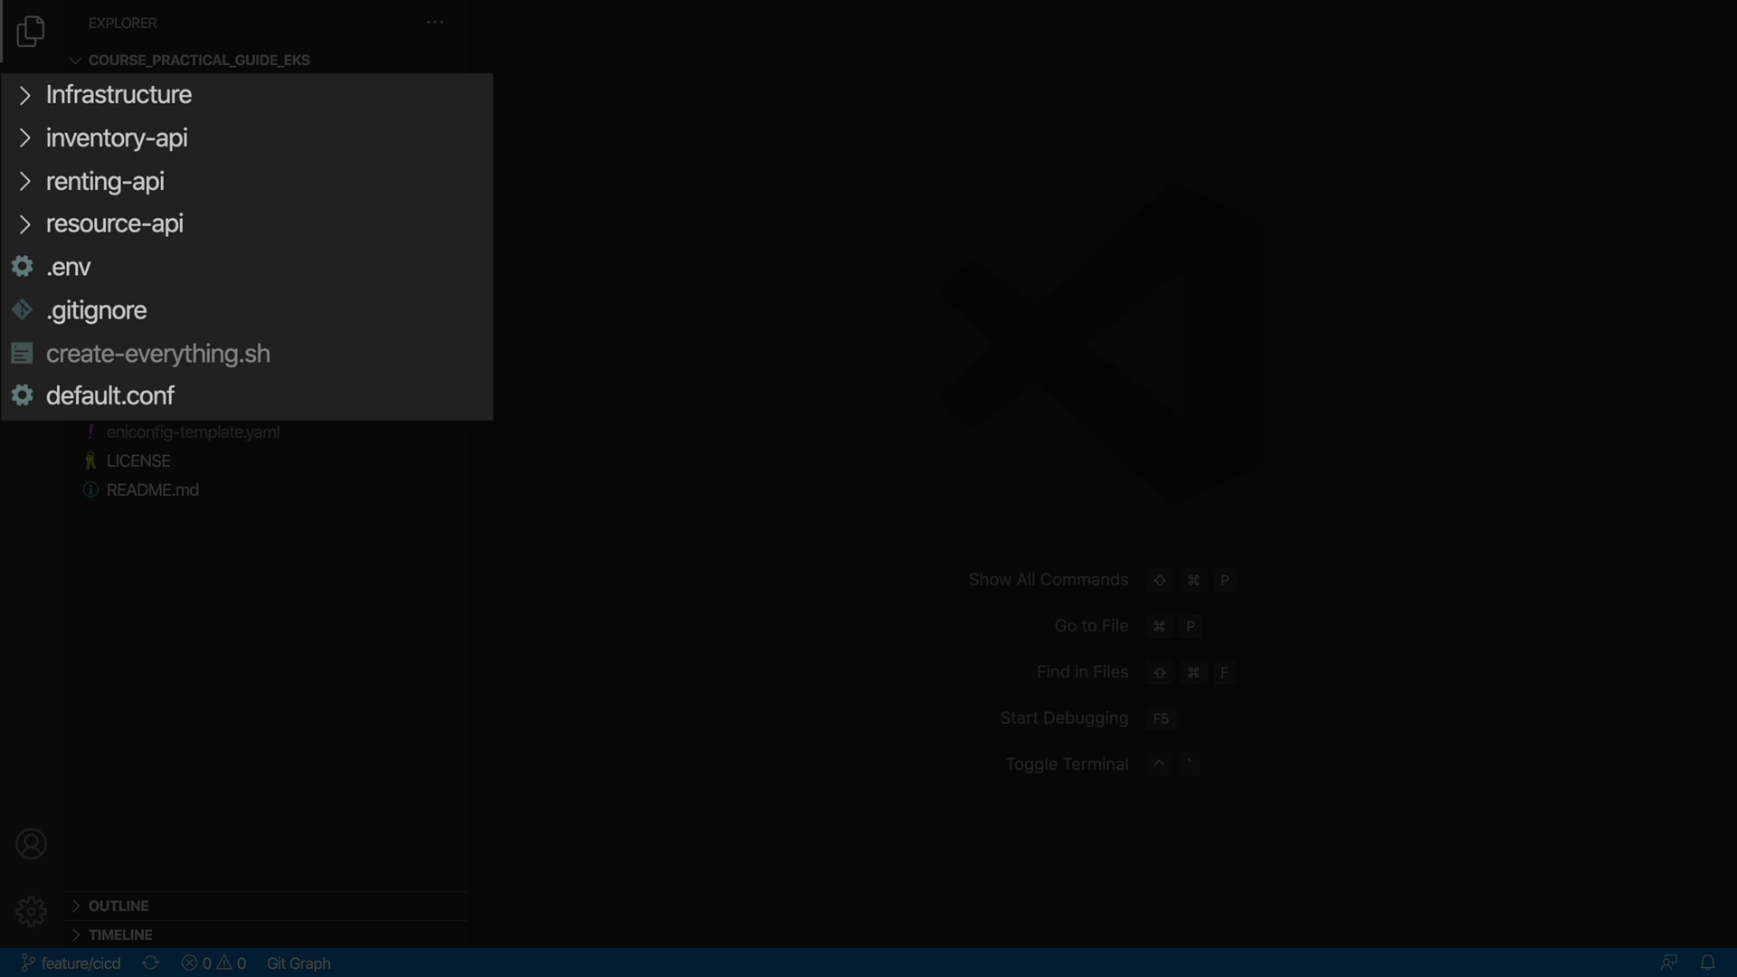This screenshot has width=1737, height=977.
Task: Expand the OUTLINE section
Action: click(119, 906)
